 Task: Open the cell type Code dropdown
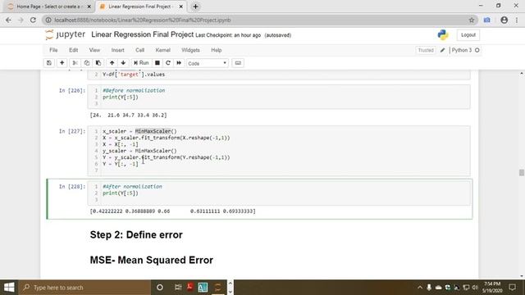point(208,63)
